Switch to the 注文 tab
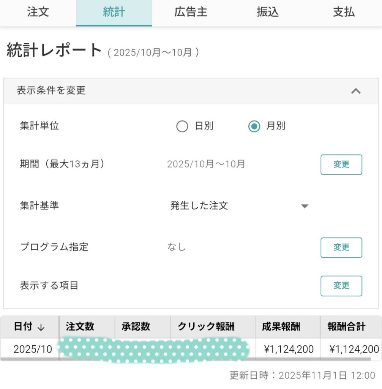Image resolution: width=382 pixels, height=389 pixels. (x=38, y=12)
